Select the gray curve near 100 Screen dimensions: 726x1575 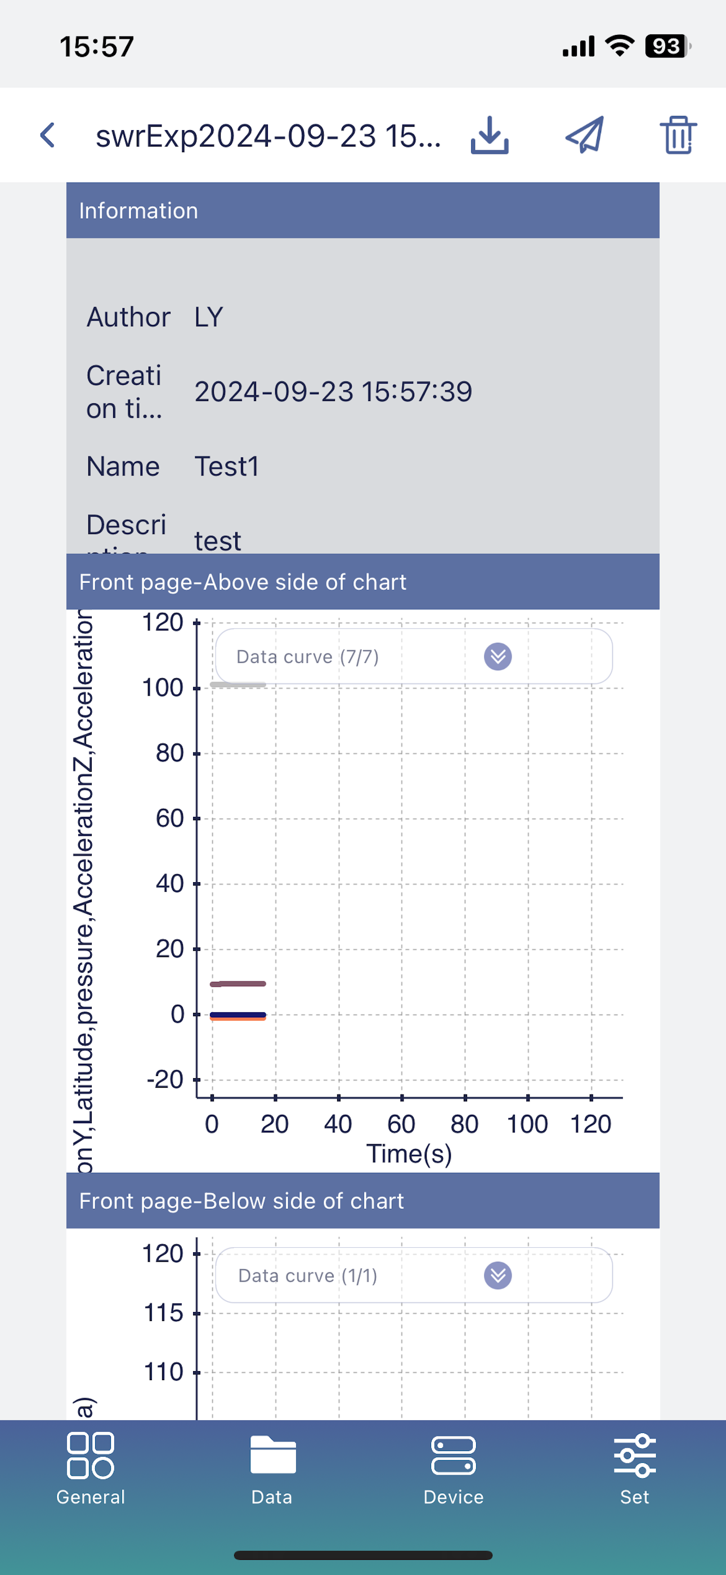[237, 685]
